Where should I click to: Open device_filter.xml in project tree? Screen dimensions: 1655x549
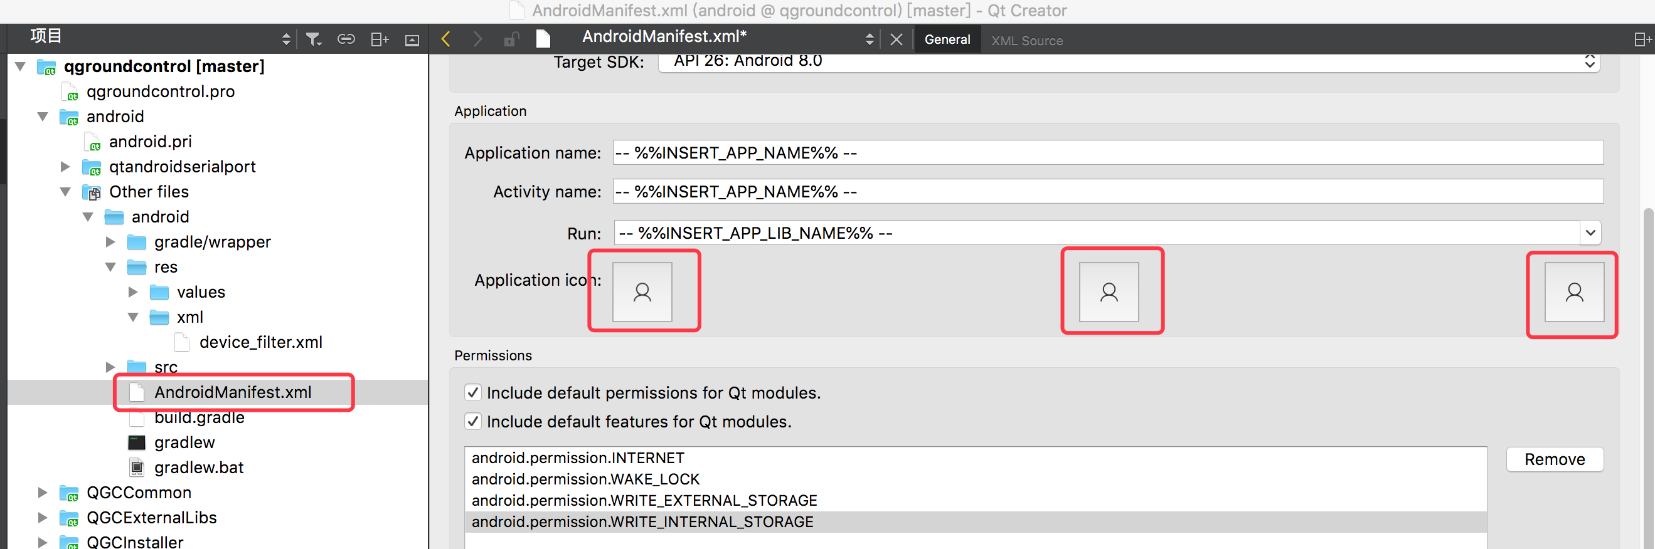(x=261, y=342)
